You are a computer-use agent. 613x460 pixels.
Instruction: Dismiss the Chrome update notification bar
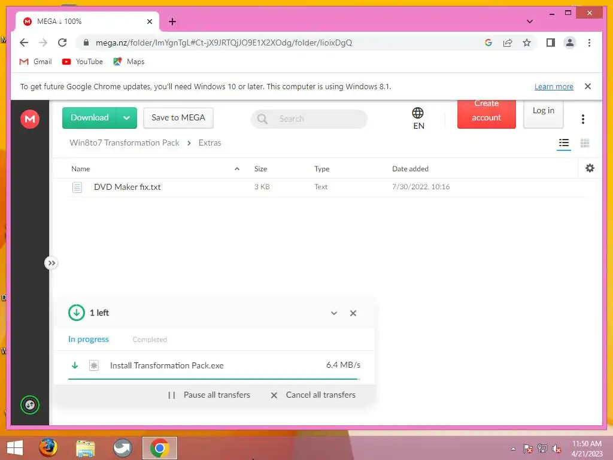click(588, 86)
